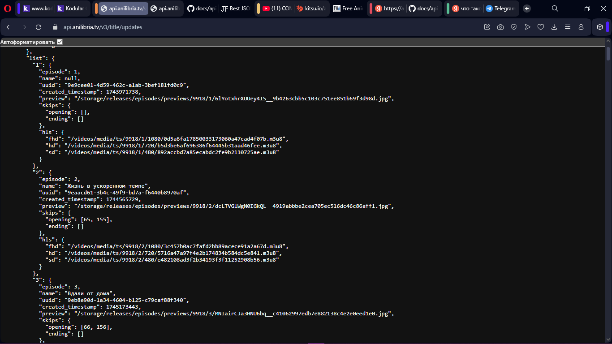Switch to the Kodular tab
The height and width of the screenshot is (344, 612).
(73, 9)
